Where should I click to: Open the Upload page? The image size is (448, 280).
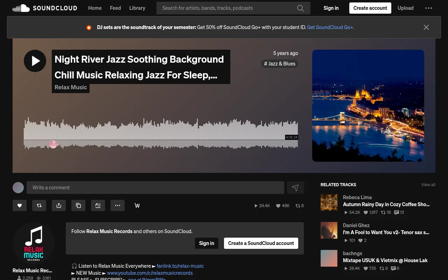pyautogui.click(x=406, y=8)
